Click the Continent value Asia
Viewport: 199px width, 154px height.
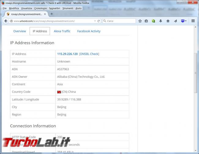coord(60,84)
